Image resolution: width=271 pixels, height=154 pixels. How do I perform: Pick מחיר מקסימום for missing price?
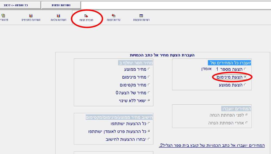coord(149,85)
